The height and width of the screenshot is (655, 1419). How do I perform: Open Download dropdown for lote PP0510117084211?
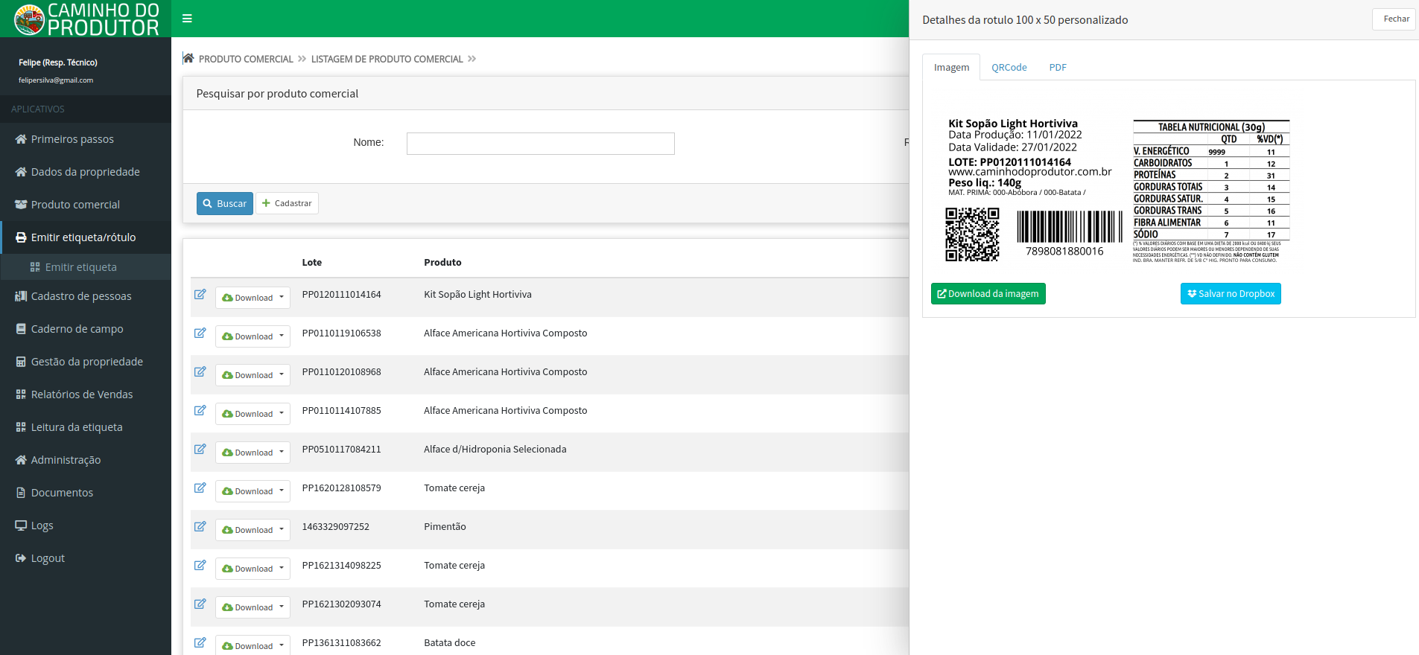click(253, 453)
